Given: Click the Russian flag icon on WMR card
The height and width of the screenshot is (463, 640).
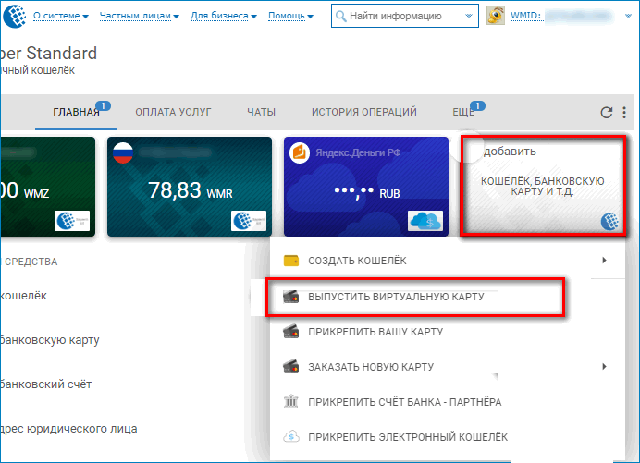Looking at the screenshot, I should pyautogui.click(x=123, y=153).
